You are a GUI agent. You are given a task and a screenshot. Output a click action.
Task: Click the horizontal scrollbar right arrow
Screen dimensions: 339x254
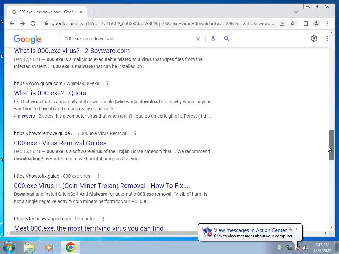click(326, 233)
